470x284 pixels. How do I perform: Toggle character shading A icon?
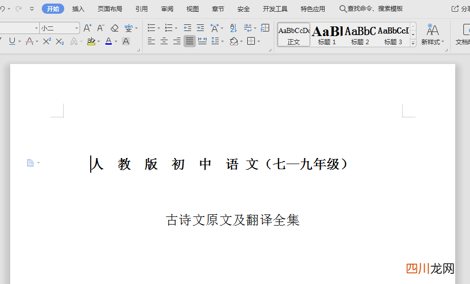pos(126,41)
